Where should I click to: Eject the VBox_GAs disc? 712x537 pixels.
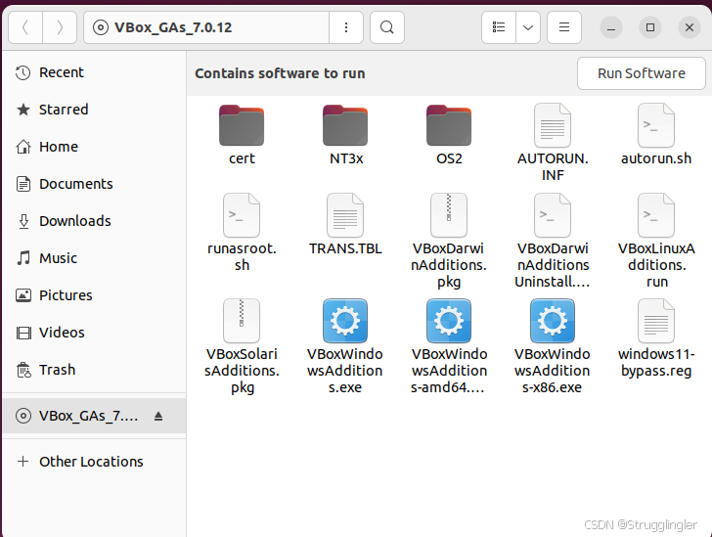[x=158, y=416]
